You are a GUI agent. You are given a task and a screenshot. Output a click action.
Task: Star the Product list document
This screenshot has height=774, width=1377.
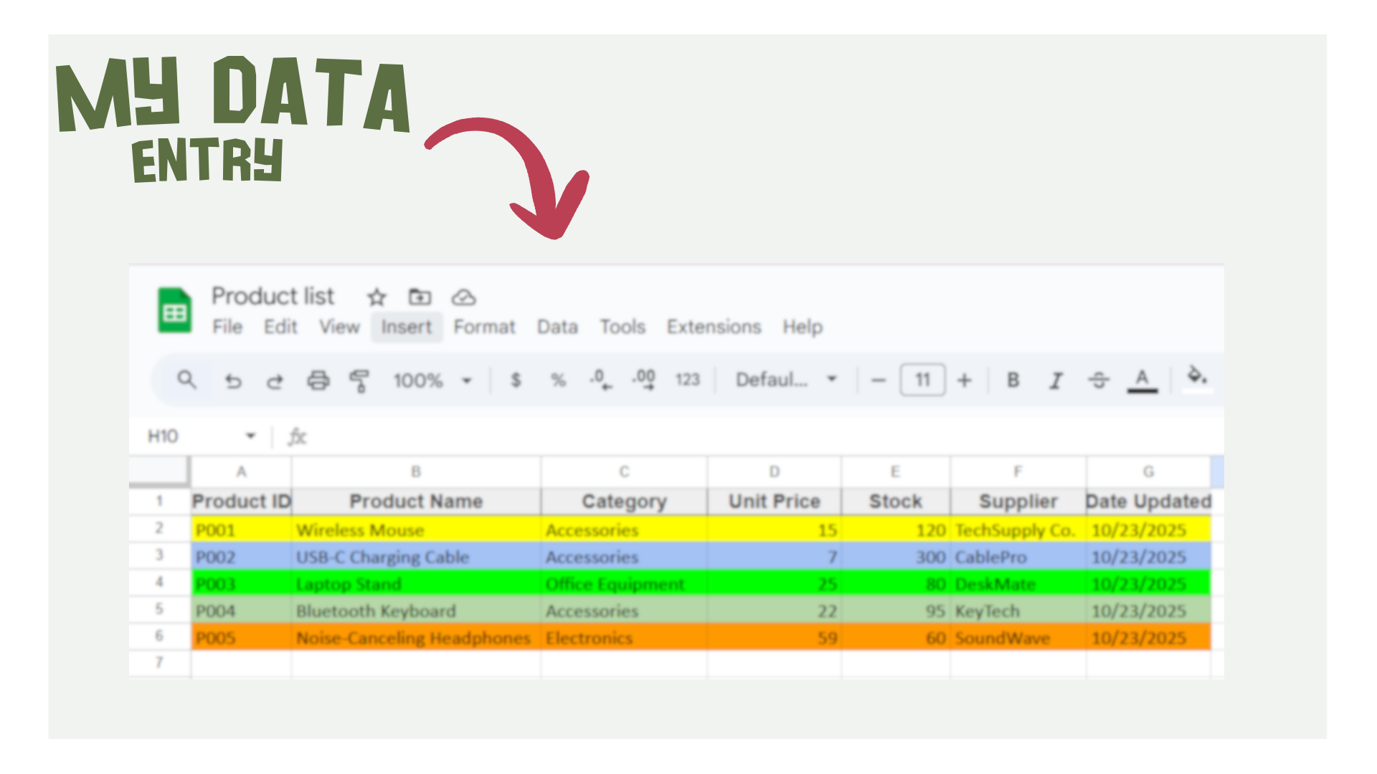coord(377,297)
